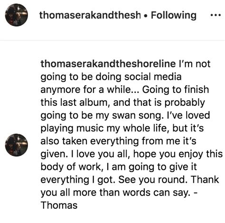Click the line 'you all more than words can say. -'
This screenshot has width=225, height=223.
point(119,193)
